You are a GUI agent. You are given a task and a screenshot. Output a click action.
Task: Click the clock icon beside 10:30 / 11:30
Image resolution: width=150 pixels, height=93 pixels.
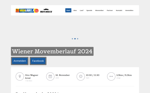tap(81, 76)
